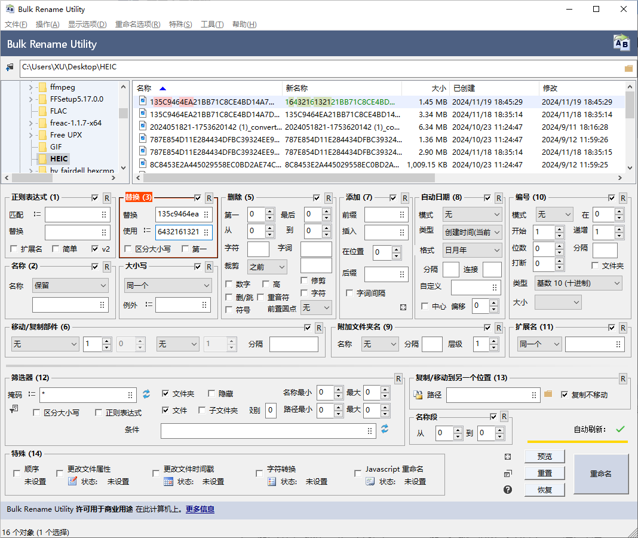The width and height of the screenshot is (638, 538).
Task: Check the 隐藏 filter checkbox
Action: pyautogui.click(x=211, y=393)
